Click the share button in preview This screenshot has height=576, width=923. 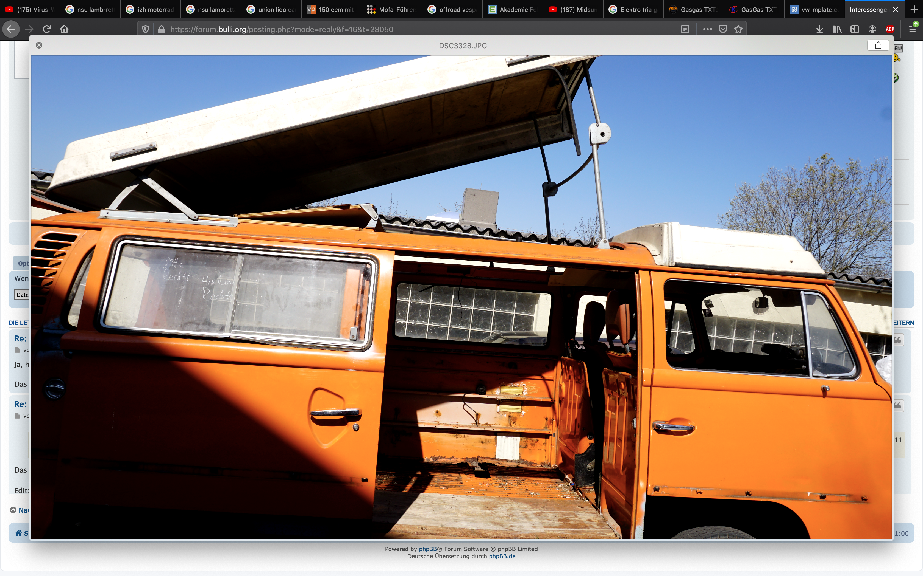click(x=878, y=45)
